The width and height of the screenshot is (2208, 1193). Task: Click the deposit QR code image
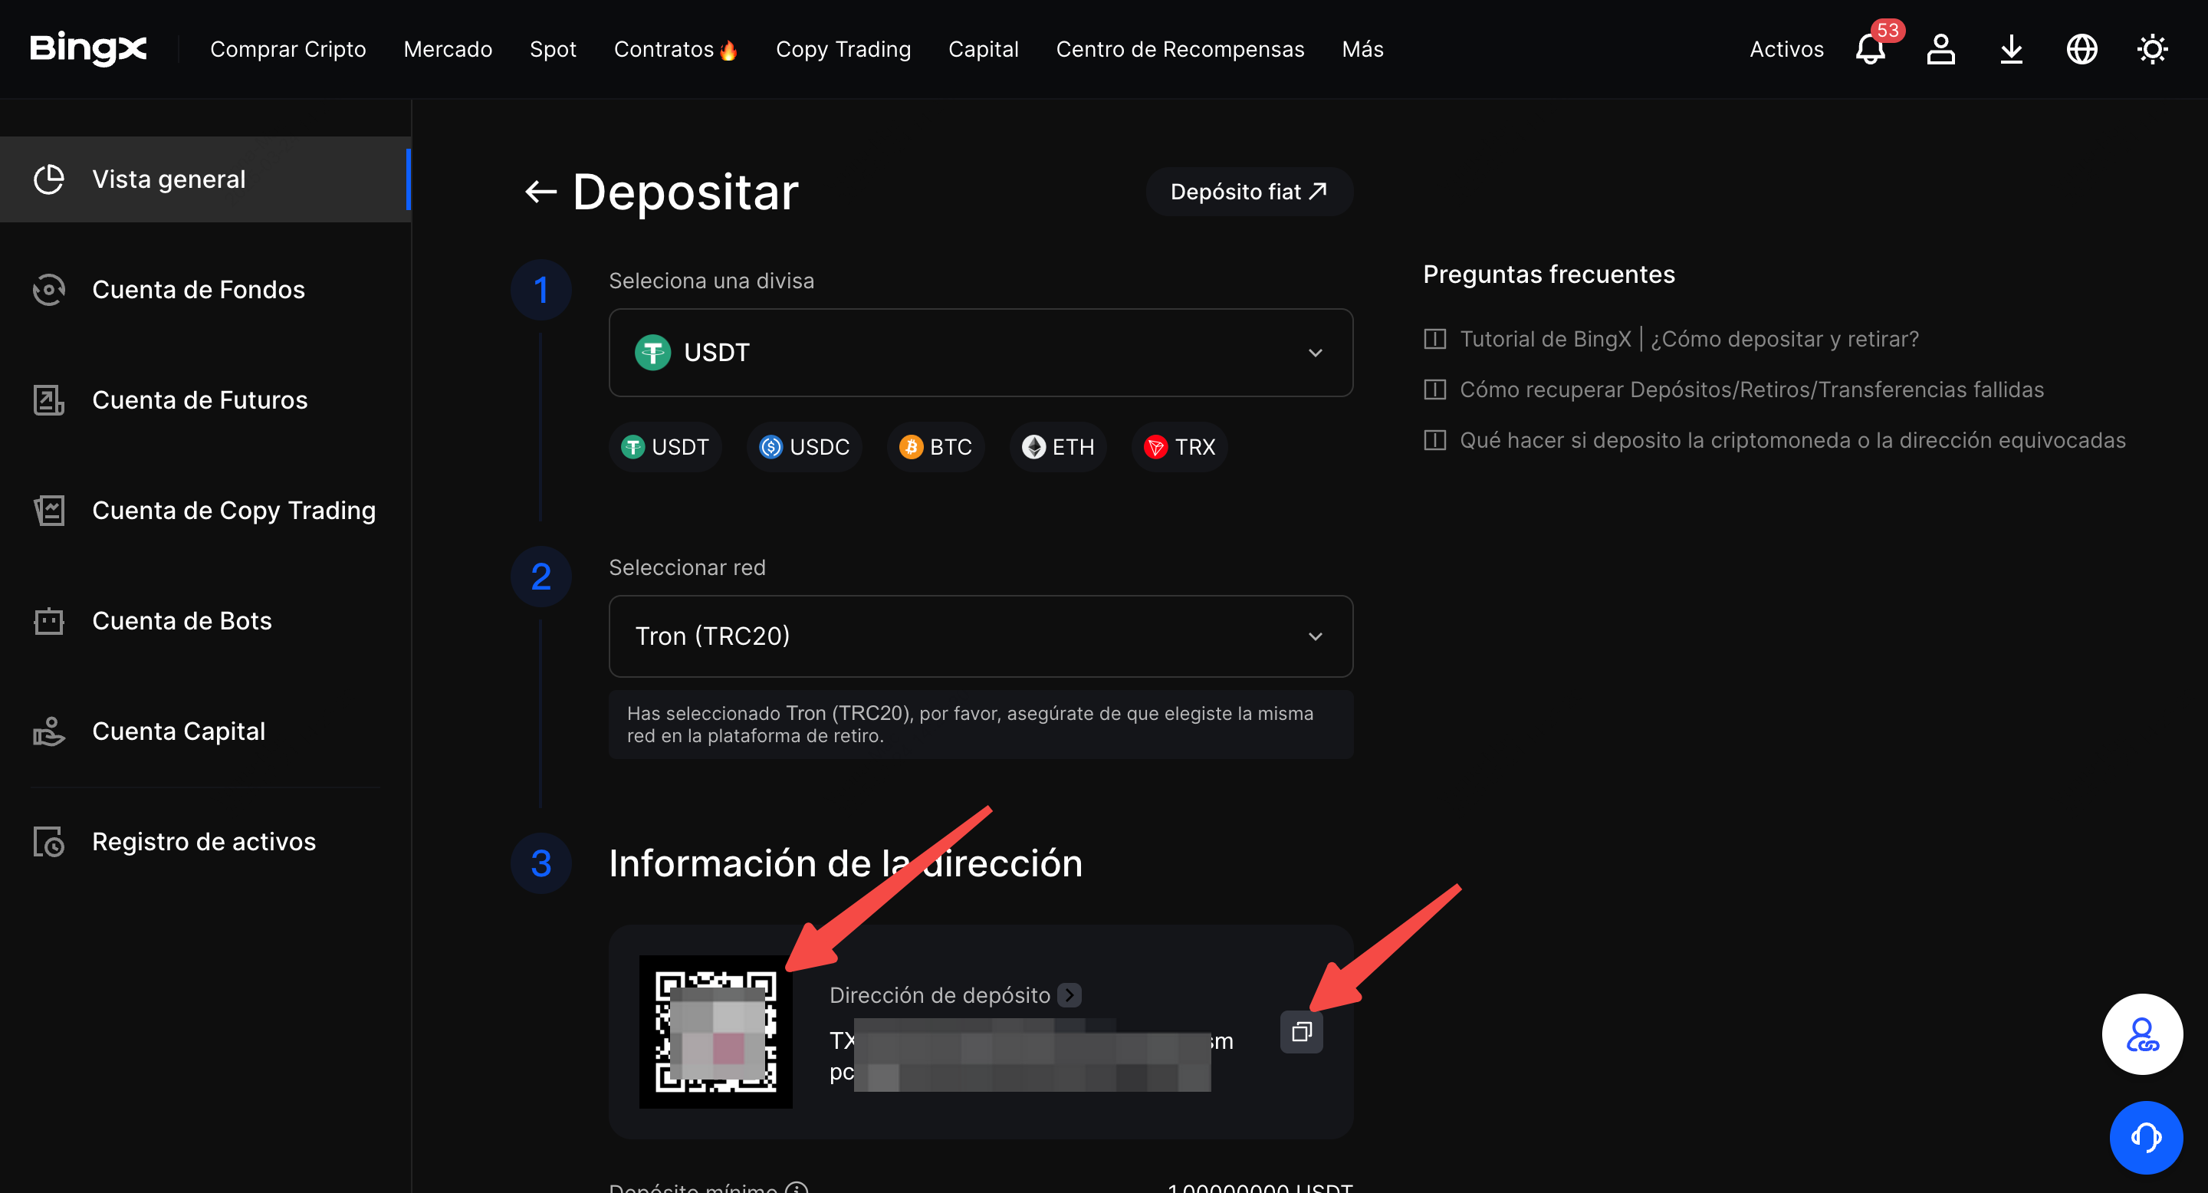pyautogui.click(x=716, y=1032)
